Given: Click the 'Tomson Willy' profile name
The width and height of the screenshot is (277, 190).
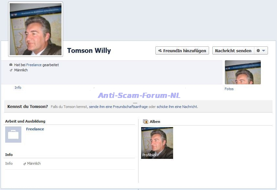Looking at the screenshot, I should pos(89,51).
